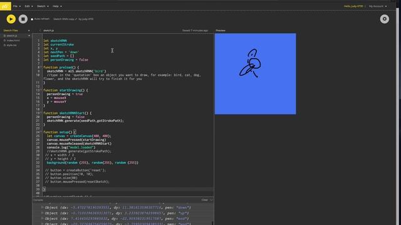Expand the Sketch Files options arrow
401x225 pixels.
[29, 31]
